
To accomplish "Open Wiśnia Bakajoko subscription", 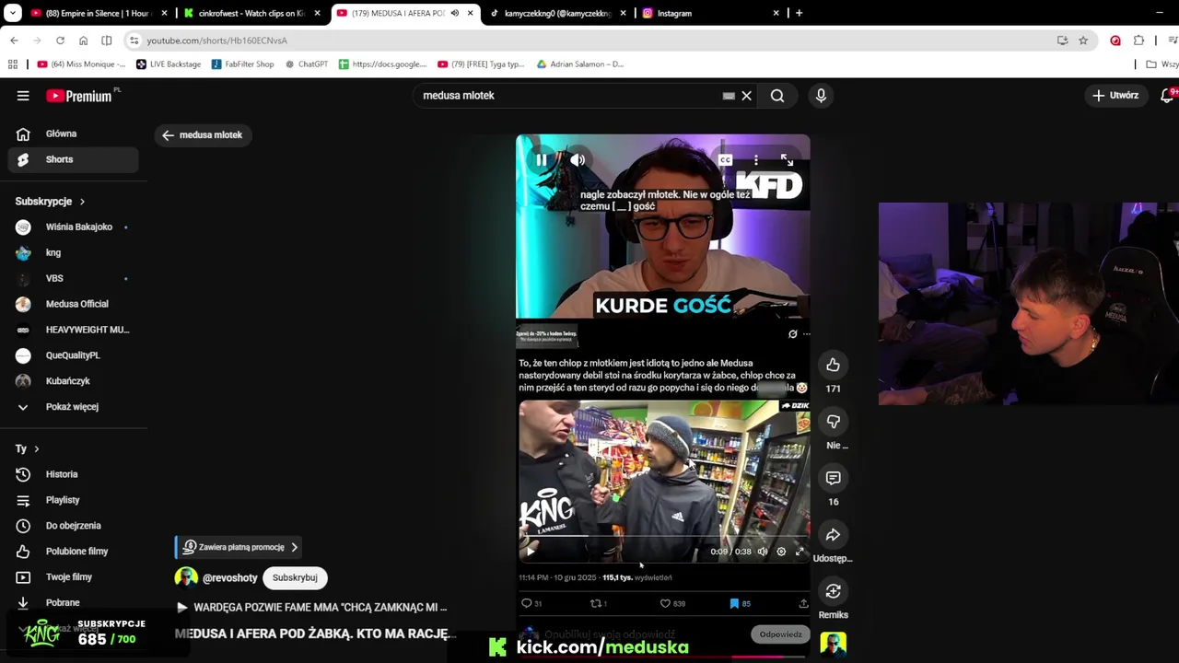I will tap(74, 227).
